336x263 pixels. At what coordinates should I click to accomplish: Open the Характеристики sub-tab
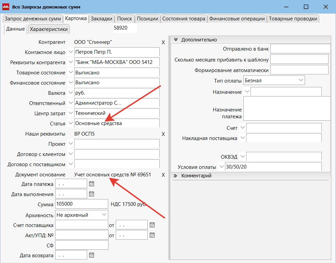[49, 29]
